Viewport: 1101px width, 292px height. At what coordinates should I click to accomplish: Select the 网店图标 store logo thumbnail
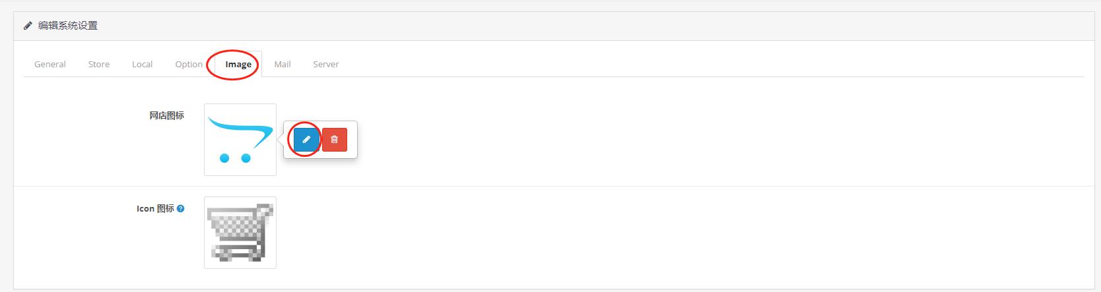[240, 140]
